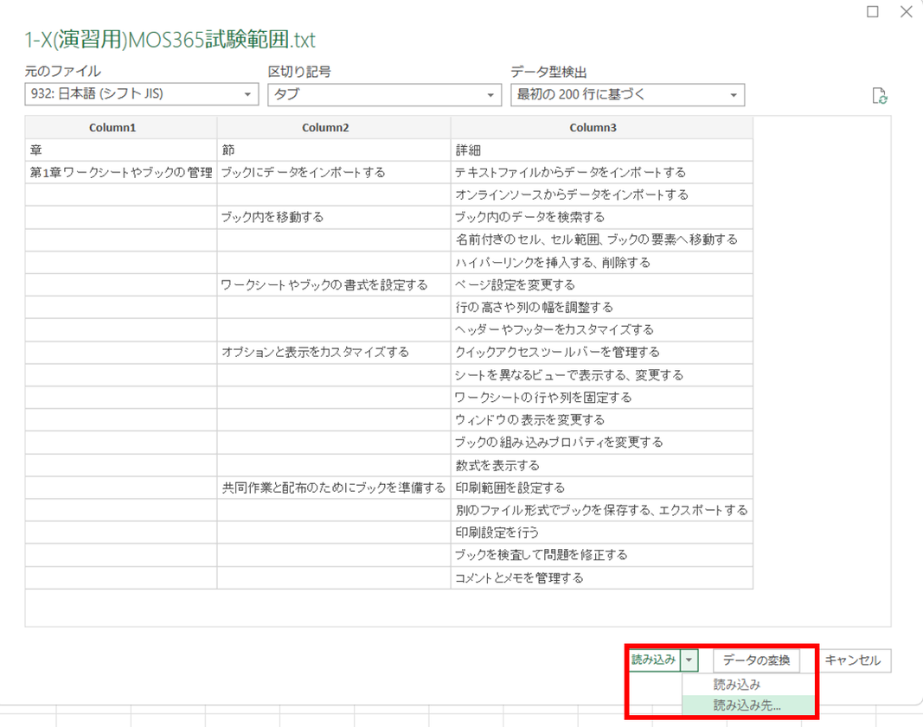Click the 読み込み split button
The image size is (923, 727).
653,660
